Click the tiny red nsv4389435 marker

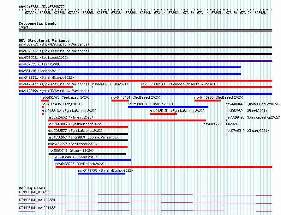click(43, 107)
